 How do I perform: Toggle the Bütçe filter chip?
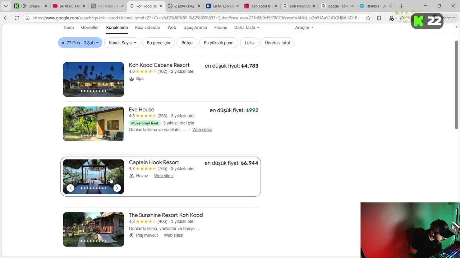point(187,43)
